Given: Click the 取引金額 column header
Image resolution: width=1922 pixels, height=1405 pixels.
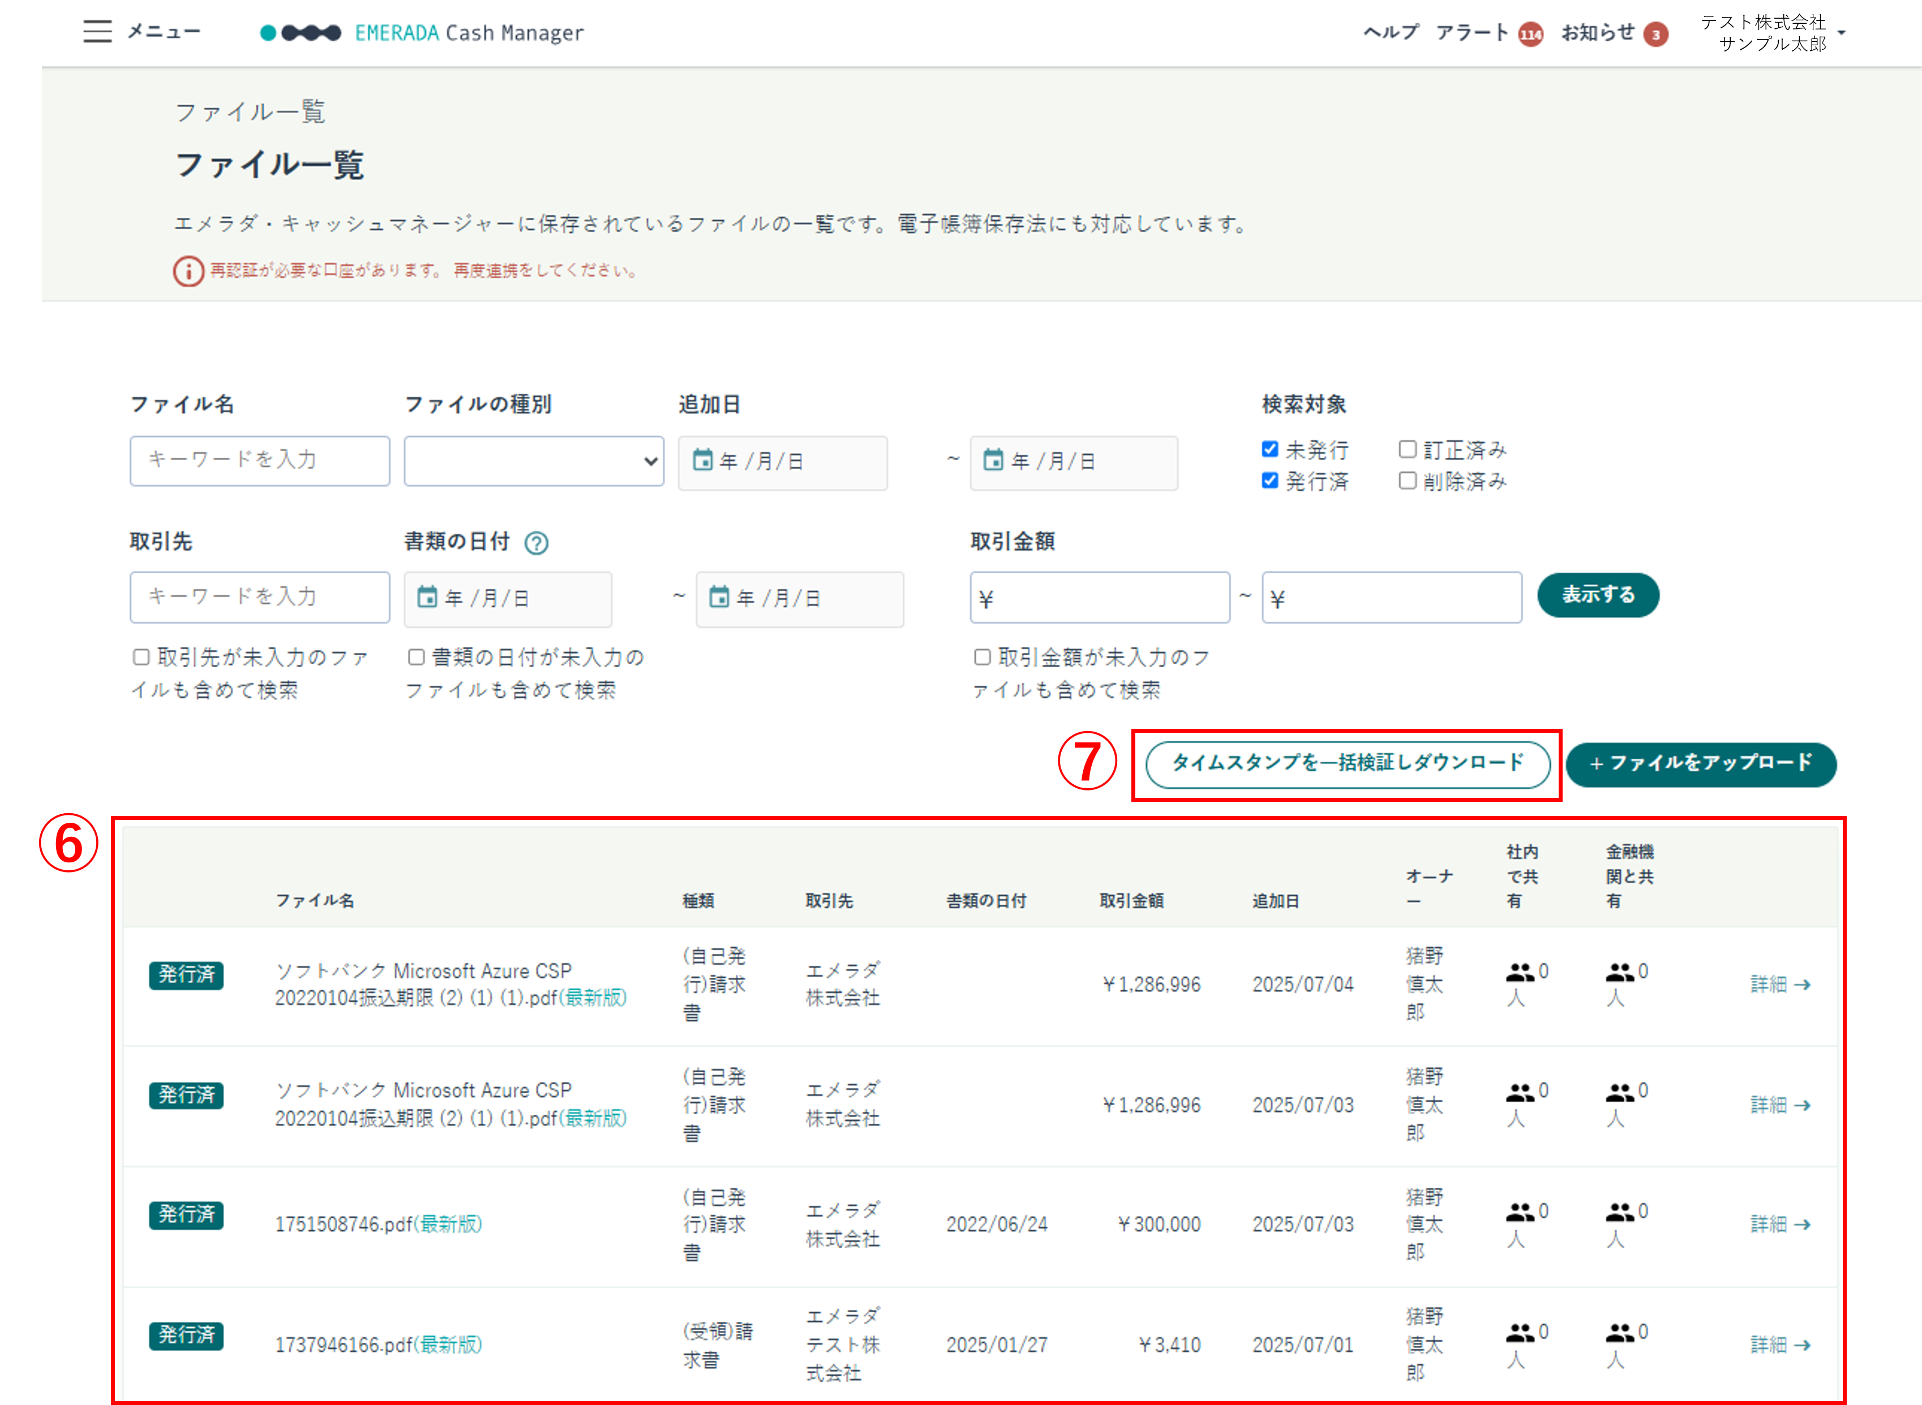Looking at the screenshot, I should pyautogui.click(x=1131, y=901).
